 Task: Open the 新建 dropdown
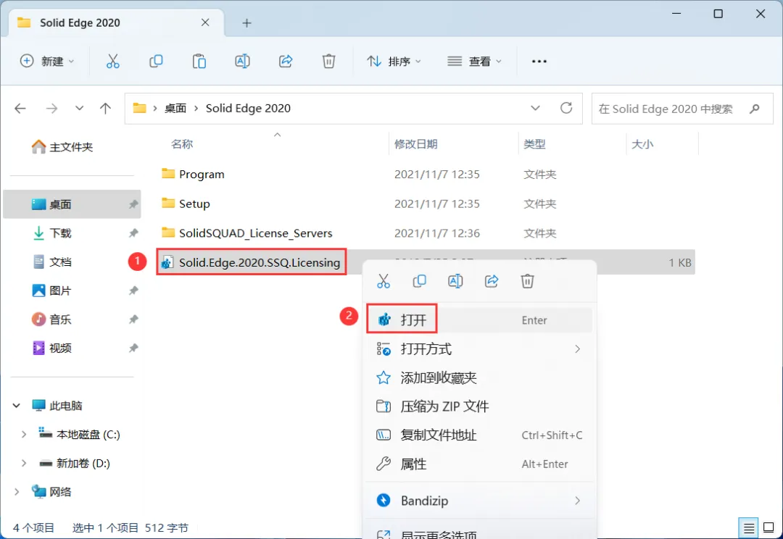pyautogui.click(x=47, y=62)
